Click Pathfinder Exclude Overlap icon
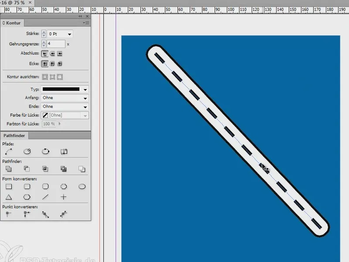The image size is (349, 262). click(x=63, y=169)
